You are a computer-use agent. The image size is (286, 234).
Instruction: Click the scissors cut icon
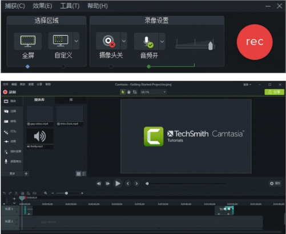[17, 193]
